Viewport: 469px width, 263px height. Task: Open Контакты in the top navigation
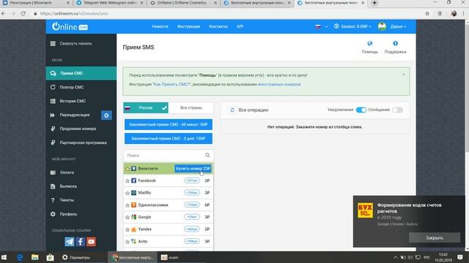218,26
